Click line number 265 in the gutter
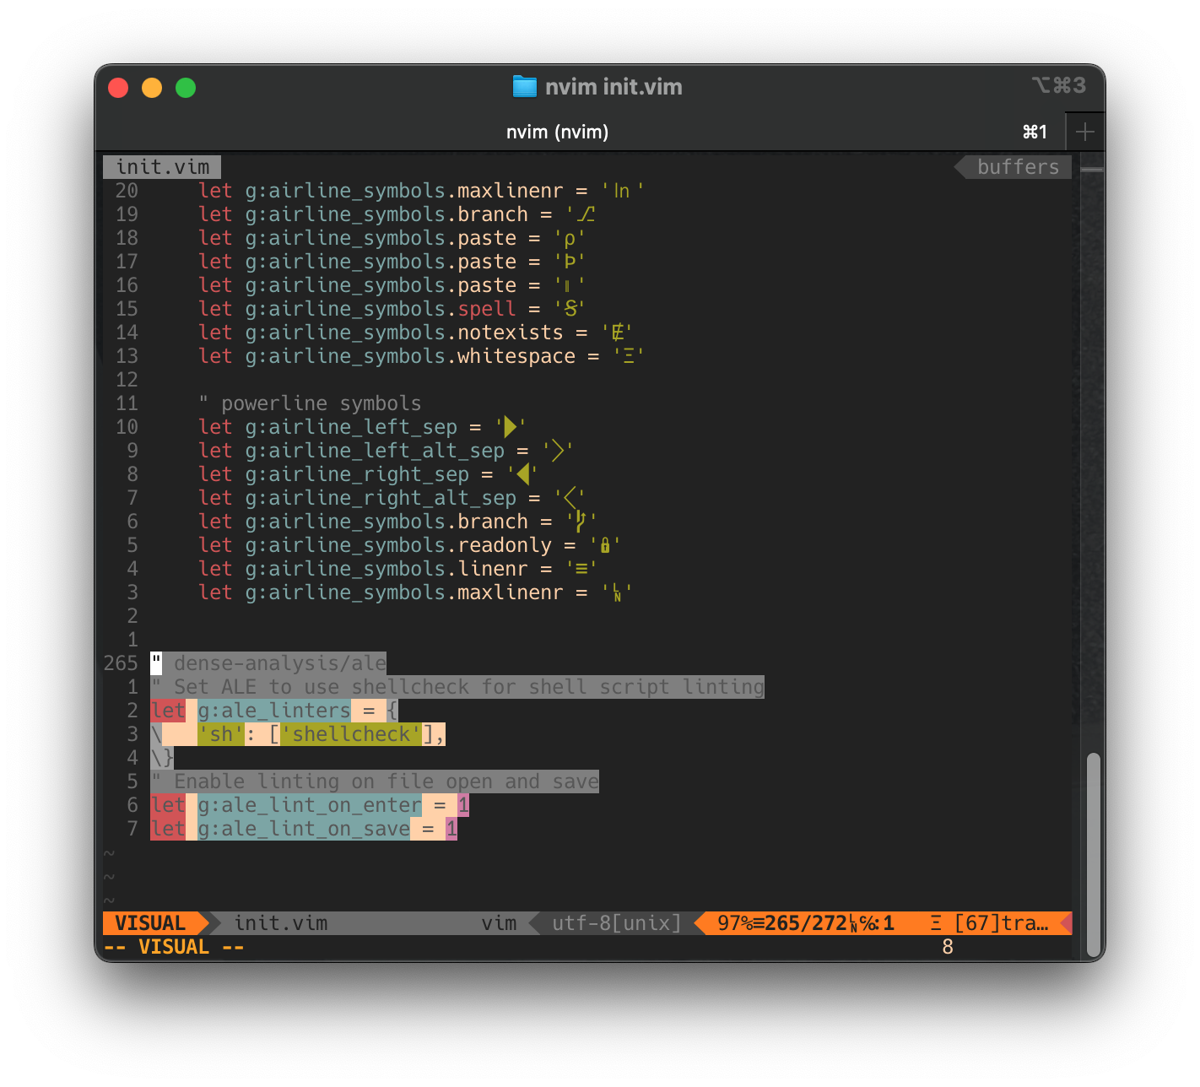This screenshot has width=1200, height=1087. coord(121,663)
